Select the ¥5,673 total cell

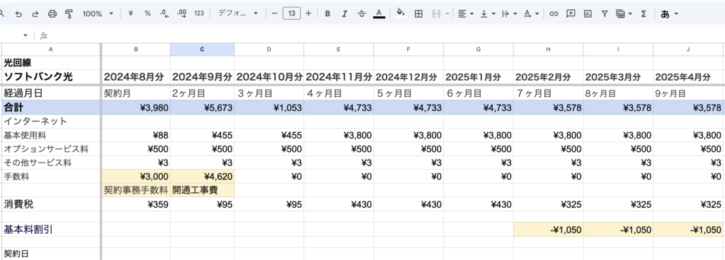point(202,108)
